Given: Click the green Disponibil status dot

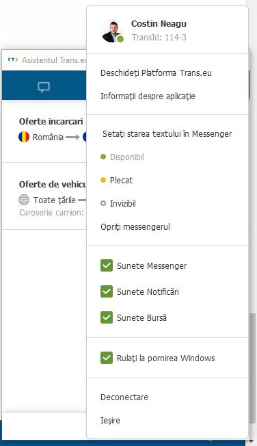Looking at the screenshot, I should [103, 157].
